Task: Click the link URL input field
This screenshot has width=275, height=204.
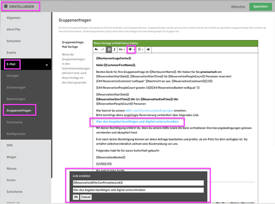Action: [x=138, y=183]
